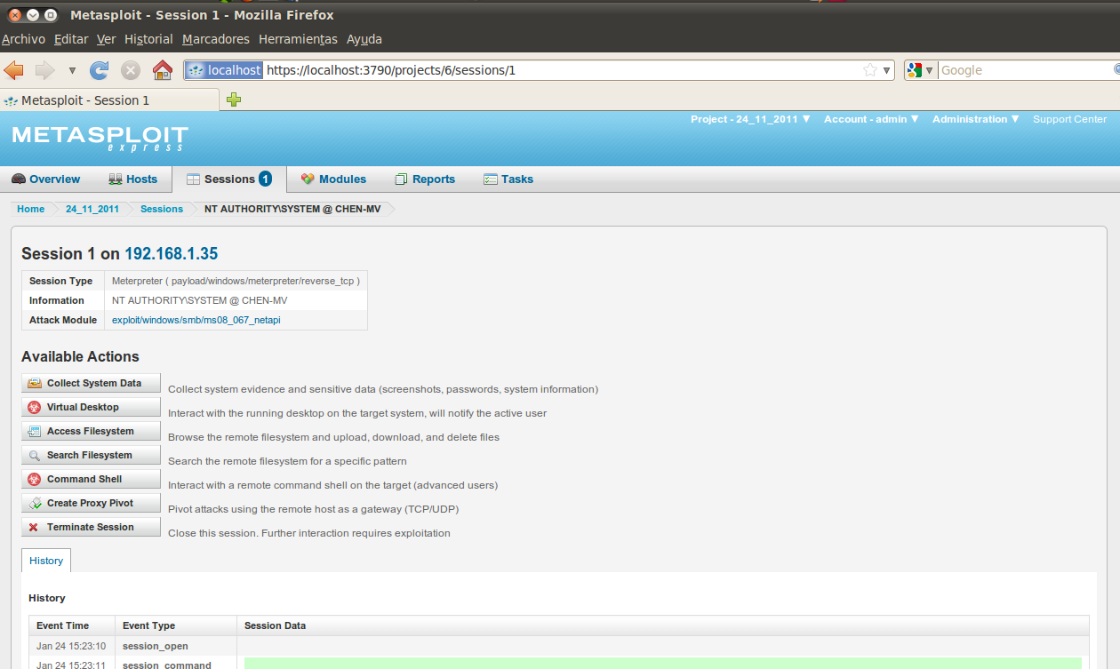This screenshot has height=669, width=1120.
Task: Click the Create Proxy Pivot icon
Action: [x=33, y=502]
